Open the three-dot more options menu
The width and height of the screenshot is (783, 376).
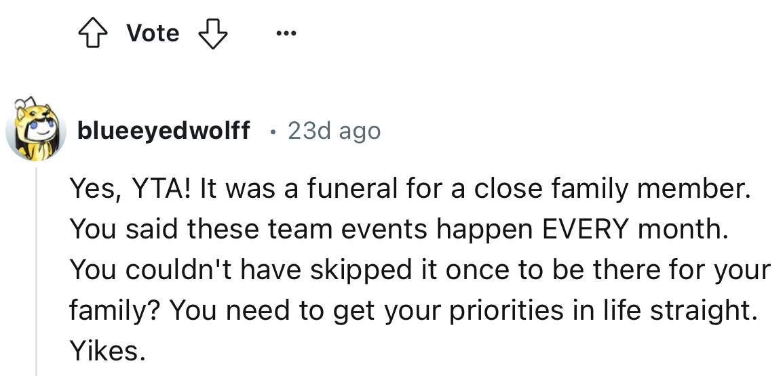point(287,33)
